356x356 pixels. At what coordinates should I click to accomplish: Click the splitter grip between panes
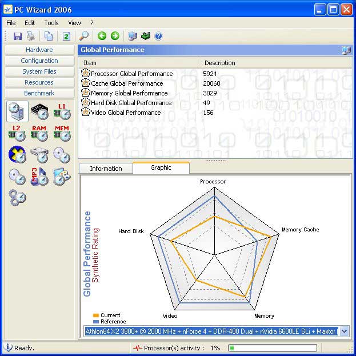tap(215, 161)
